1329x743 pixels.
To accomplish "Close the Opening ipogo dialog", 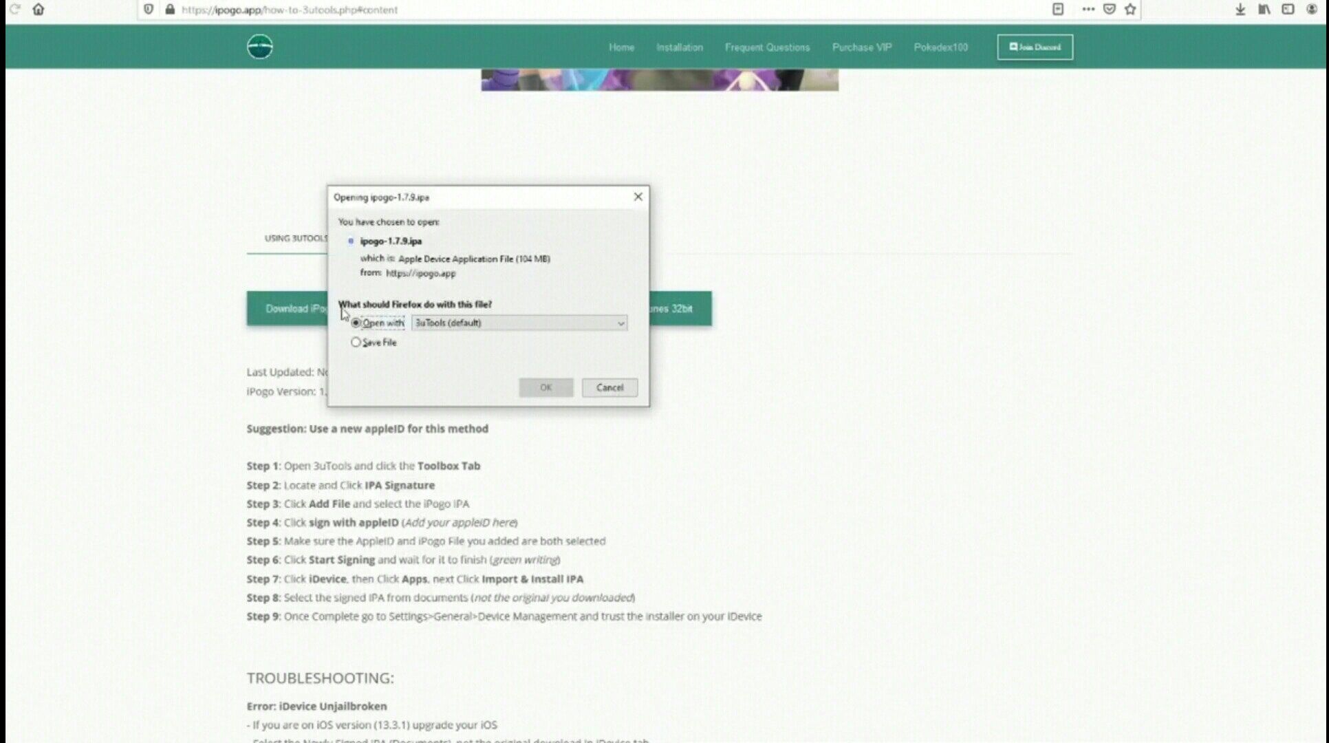I will tap(638, 197).
